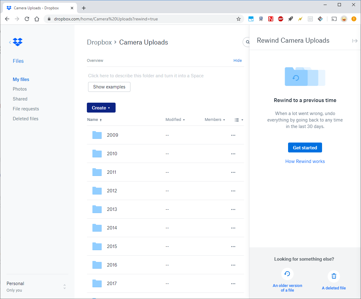Open File requests in sidebar
This screenshot has width=361, height=299.
pos(26,109)
